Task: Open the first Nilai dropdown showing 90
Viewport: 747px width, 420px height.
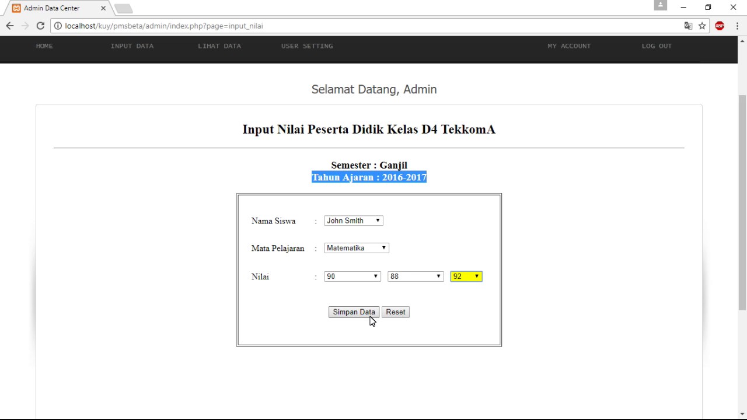Action: point(352,276)
